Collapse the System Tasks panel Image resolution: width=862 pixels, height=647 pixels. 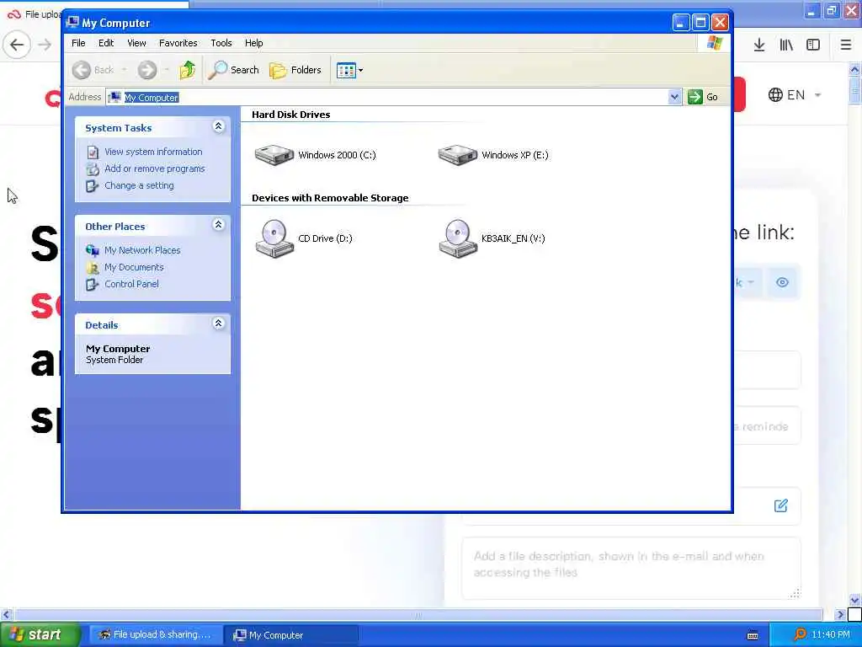(x=218, y=127)
